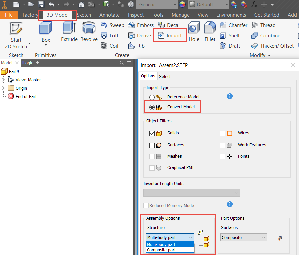This screenshot has height=255, width=299.
Task: Close the Import dialog
Action: [x=293, y=65]
